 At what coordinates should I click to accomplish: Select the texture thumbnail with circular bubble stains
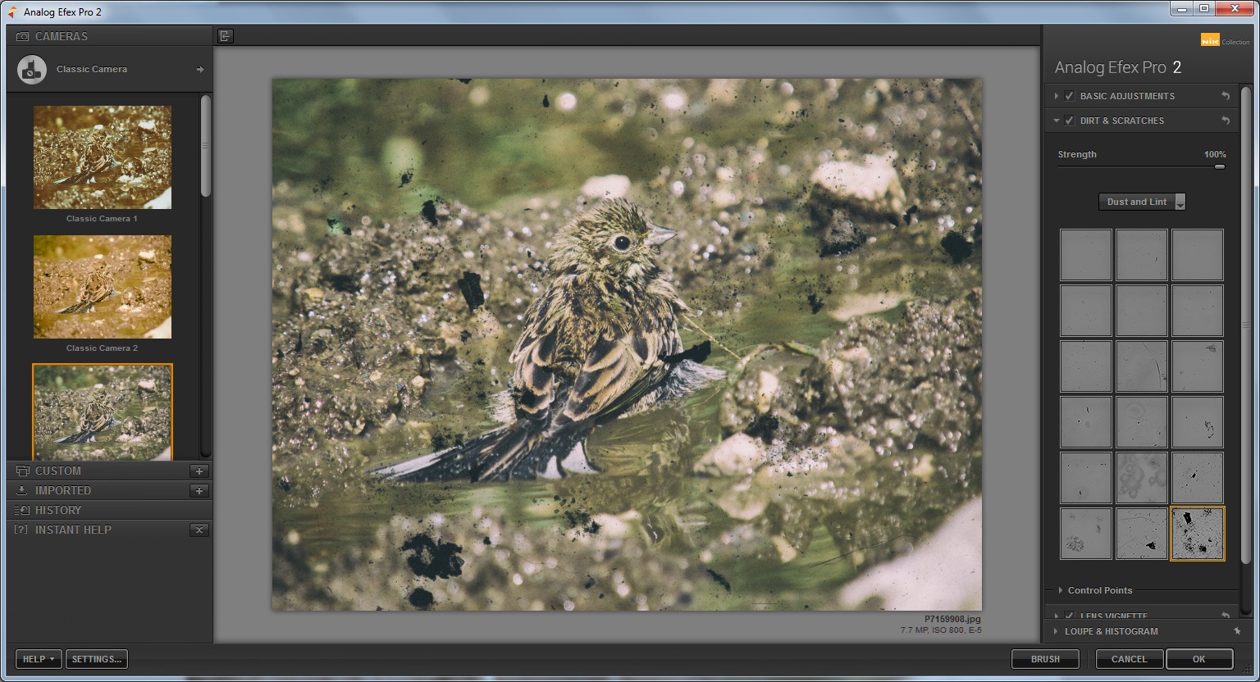point(1142,478)
